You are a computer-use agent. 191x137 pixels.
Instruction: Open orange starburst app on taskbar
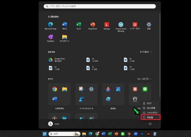pyautogui.click(x=129, y=134)
